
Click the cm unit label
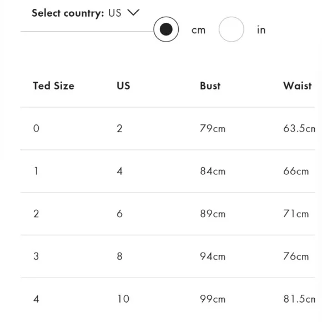(x=198, y=30)
